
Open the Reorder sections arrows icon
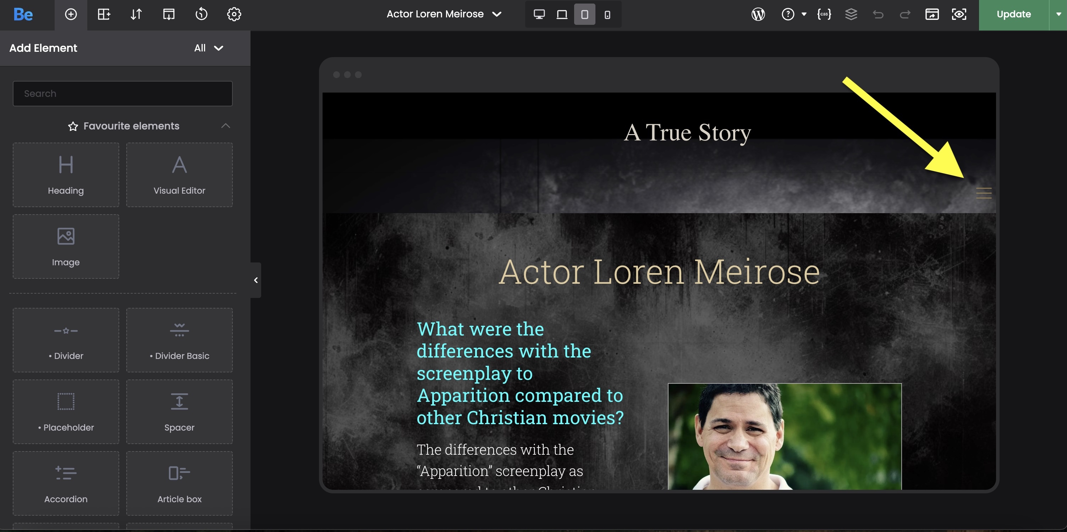(x=136, y=15)
